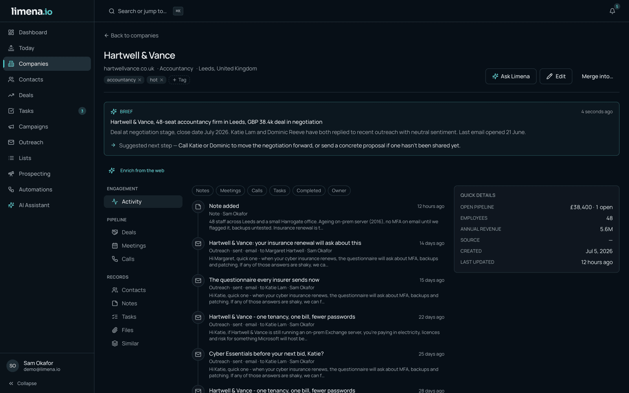Go to Today in the sidebar
This screenshot has height=393, width=629.
[47, 48]
